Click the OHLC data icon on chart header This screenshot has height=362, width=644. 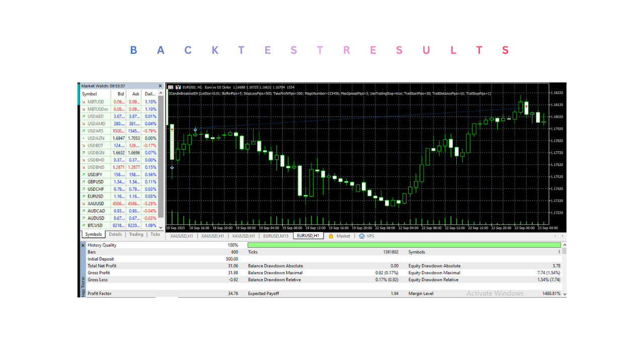(x=171, y=86)
